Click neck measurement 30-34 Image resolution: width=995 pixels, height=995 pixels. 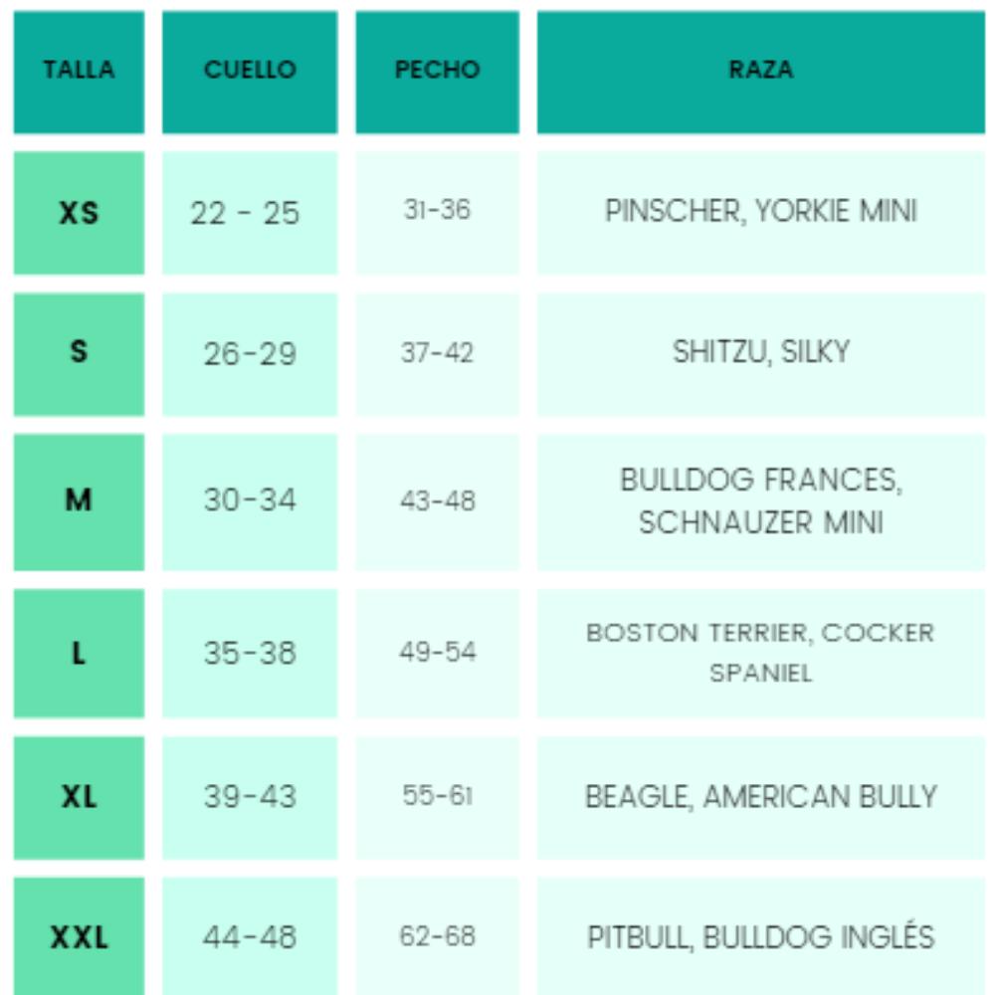(250, 501)
